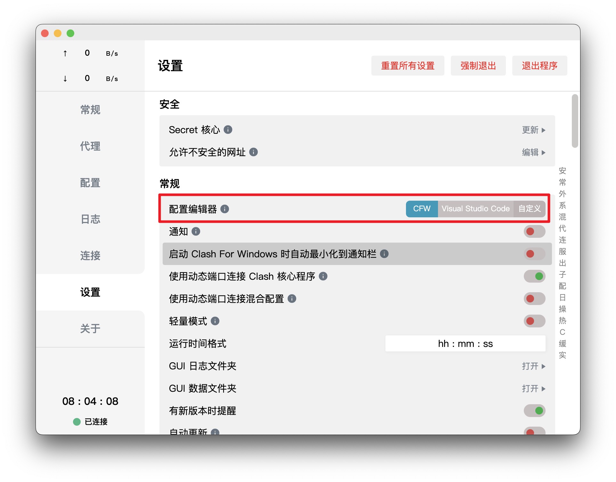The height and width of the screenshot is (482, 616).
Task: Click info icon after Clash 核心程序 label
Action: (x=323, y=276)
